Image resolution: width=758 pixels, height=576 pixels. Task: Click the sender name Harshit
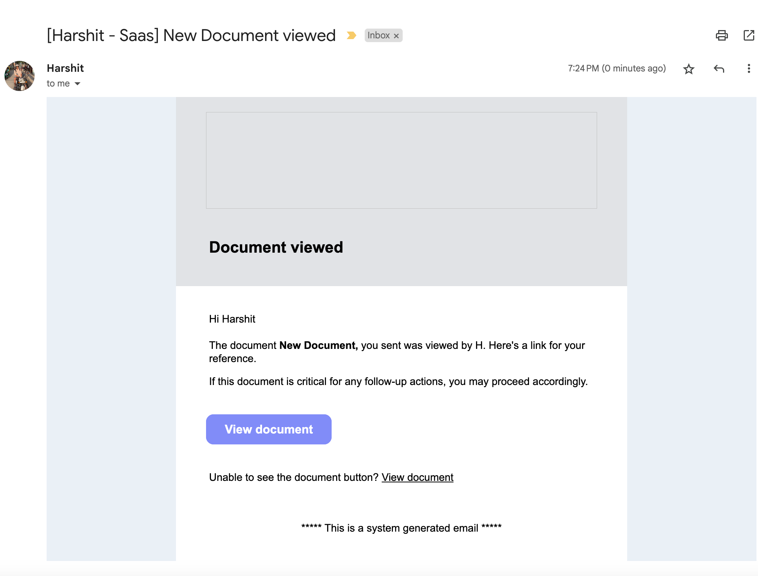[65, 68]
